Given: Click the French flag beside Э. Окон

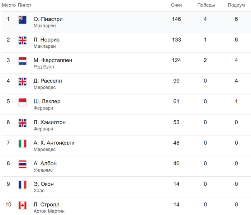Looking at the screenshot, I should 23,185.
